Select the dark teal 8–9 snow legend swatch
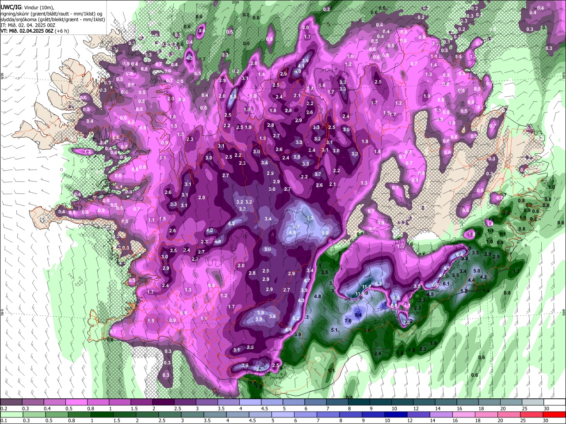566x424 pixels. point(358,402)
